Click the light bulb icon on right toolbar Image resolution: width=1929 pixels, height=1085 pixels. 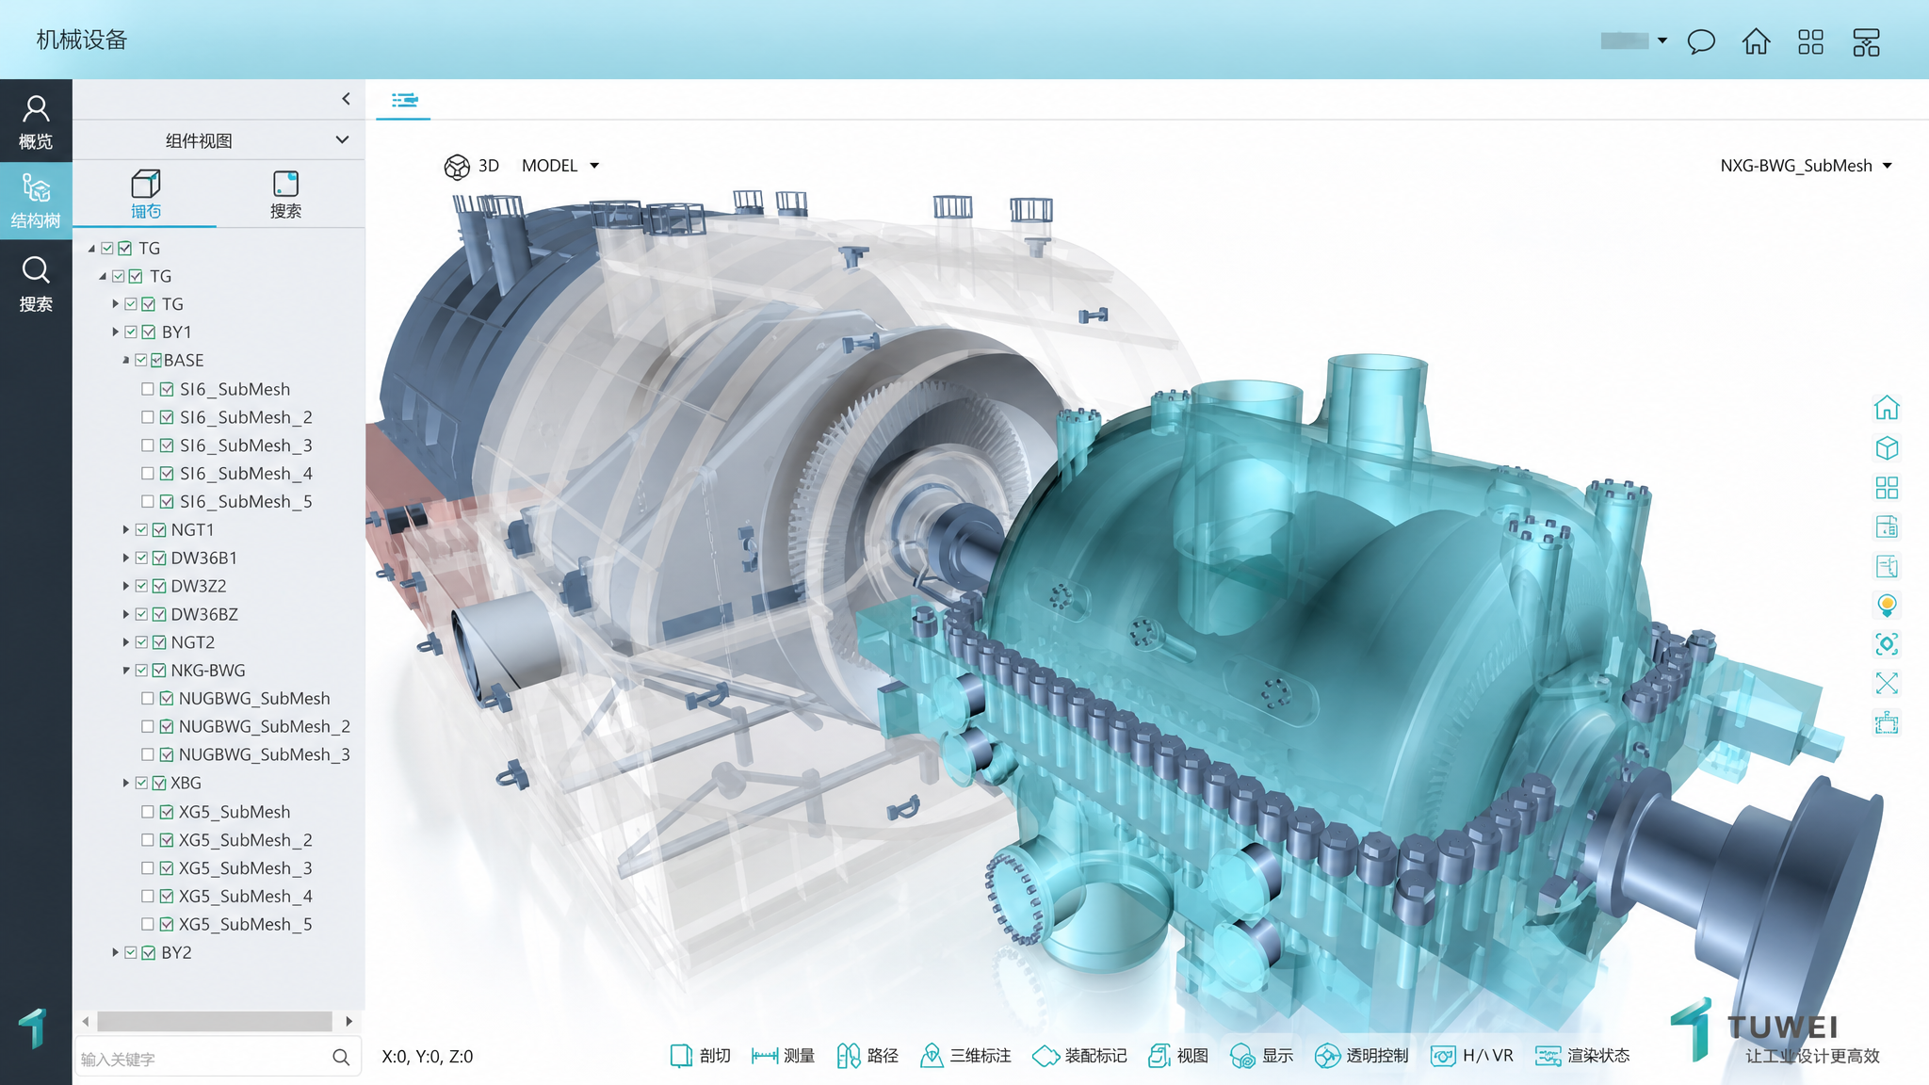(1887, 605)
